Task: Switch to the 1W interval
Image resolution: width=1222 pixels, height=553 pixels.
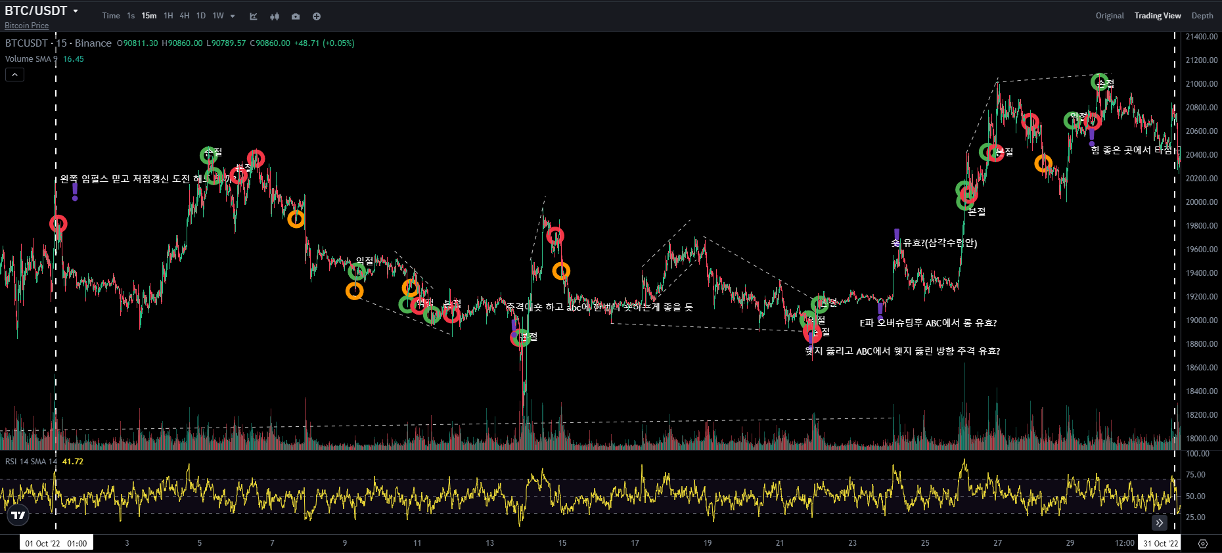Action: point(218,16)
